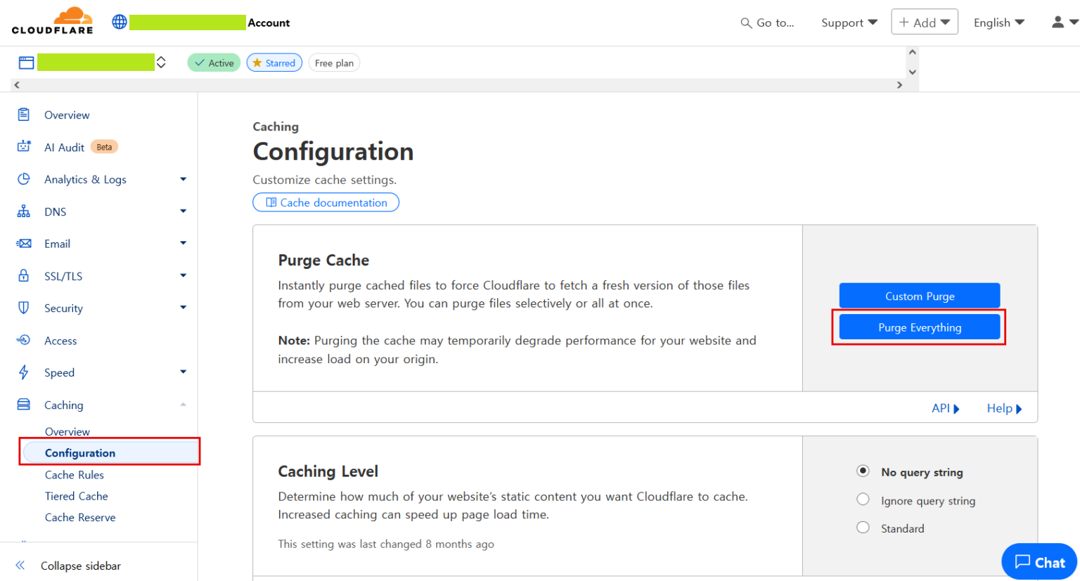Screen dimensions: 1080x581
Task: Click the Collapse sidebar double-chevron icon
Action: coord(20,566)
